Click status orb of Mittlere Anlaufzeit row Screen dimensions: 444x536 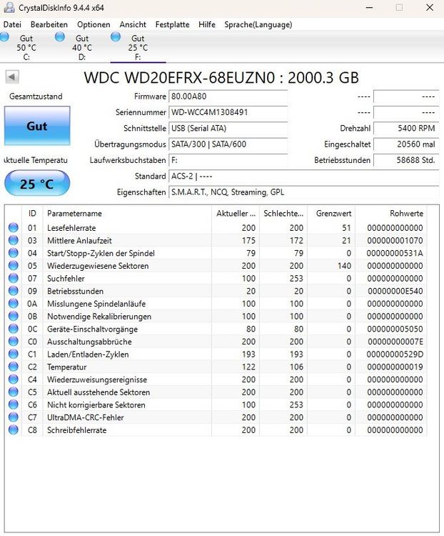coord(14,240)
